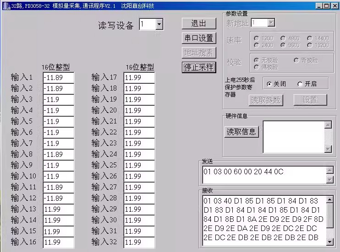340x252 pixels.
Task: Click the 输入28 label
Action: (x=104, y=198)
